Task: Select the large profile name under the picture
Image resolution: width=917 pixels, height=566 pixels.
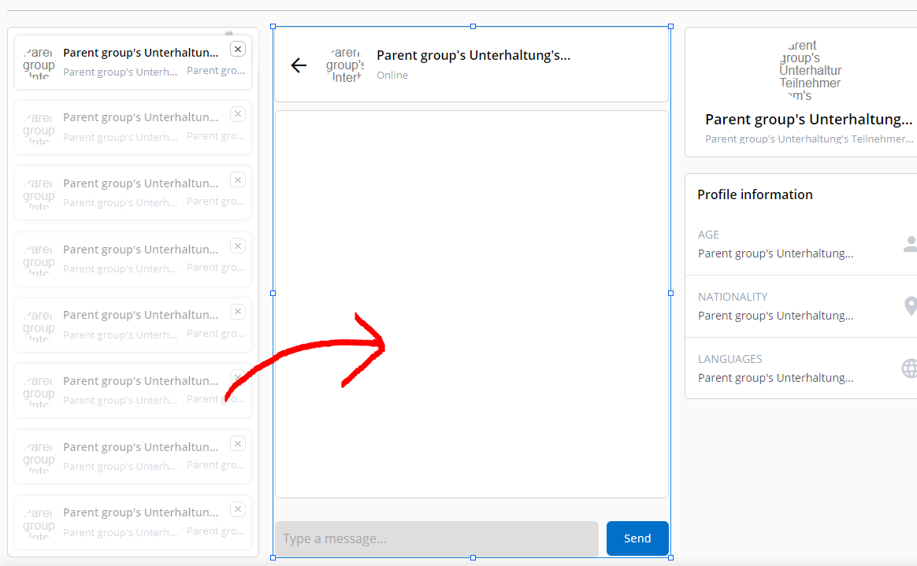Action: coord(809,119)
